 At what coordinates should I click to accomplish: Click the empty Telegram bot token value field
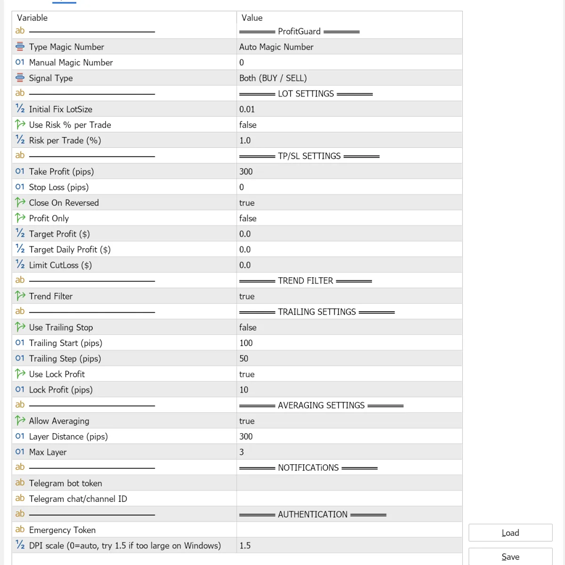pyautogui.click(x=349, y=483)
